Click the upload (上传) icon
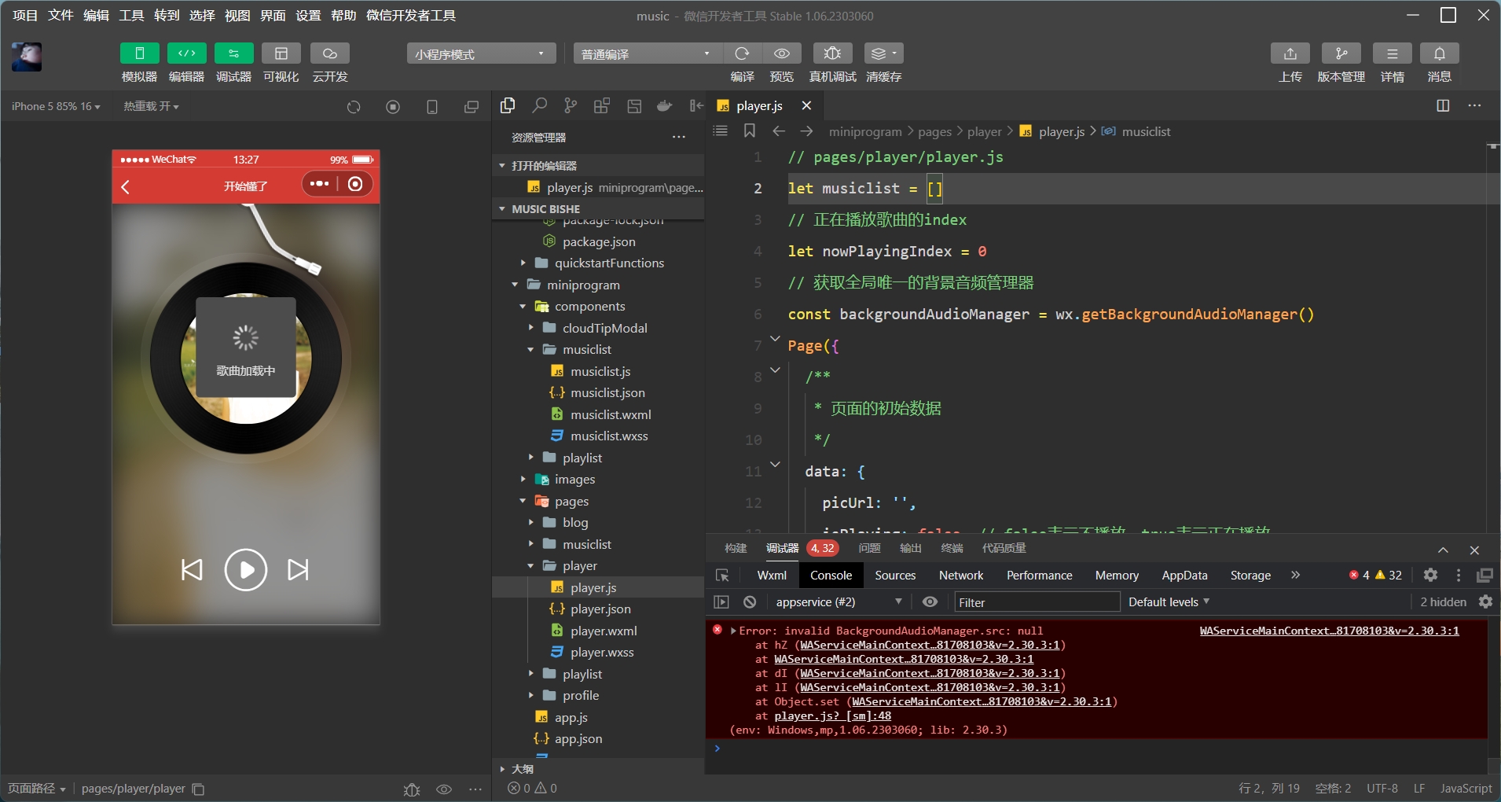1501x802 pixels. click(x=1290, y=53)
